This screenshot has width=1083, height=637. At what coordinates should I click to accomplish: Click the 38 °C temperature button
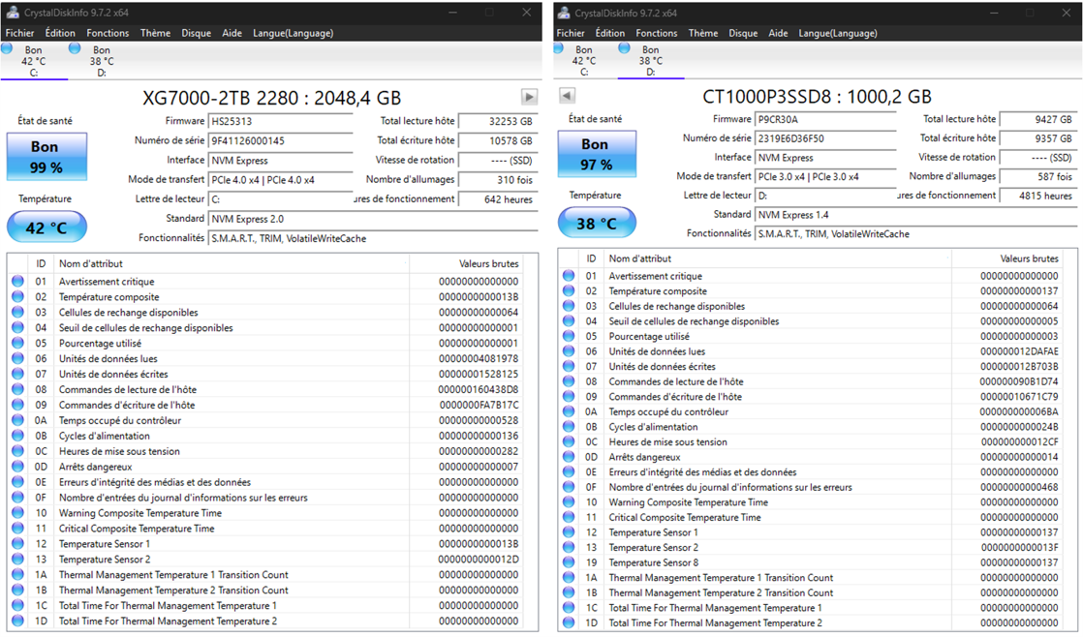pyautogui.click(x=597, y=223)
